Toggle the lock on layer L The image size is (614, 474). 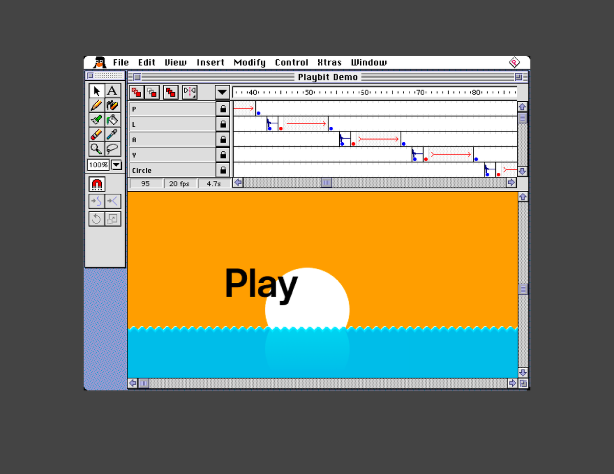click(223, 124)
